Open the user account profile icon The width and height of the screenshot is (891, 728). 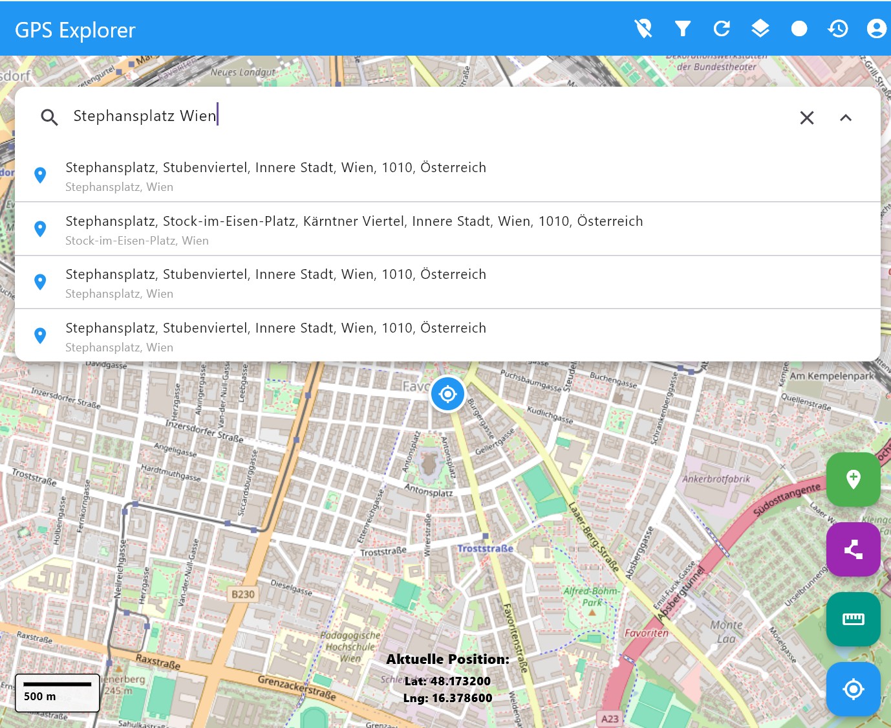pos(876,28)
